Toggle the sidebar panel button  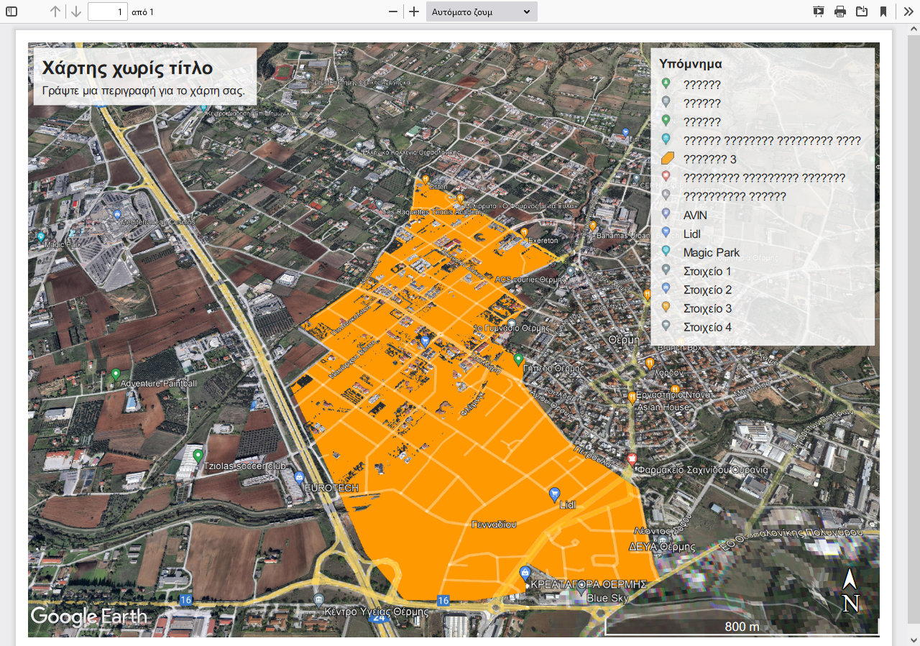pyautogui.click(x=11, y=11)
